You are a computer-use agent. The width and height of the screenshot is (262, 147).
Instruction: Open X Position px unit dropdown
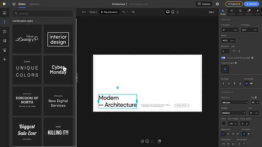click(x=236, y=30)
